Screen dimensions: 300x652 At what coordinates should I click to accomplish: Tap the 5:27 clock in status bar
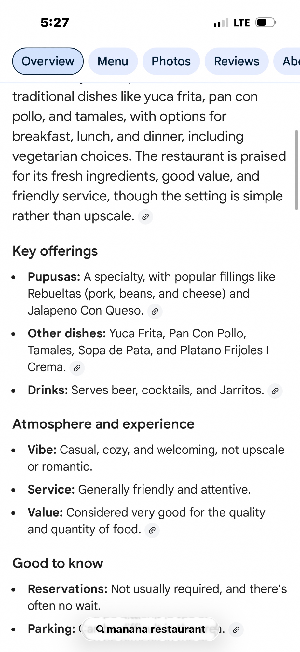click(x=55, y=23)
